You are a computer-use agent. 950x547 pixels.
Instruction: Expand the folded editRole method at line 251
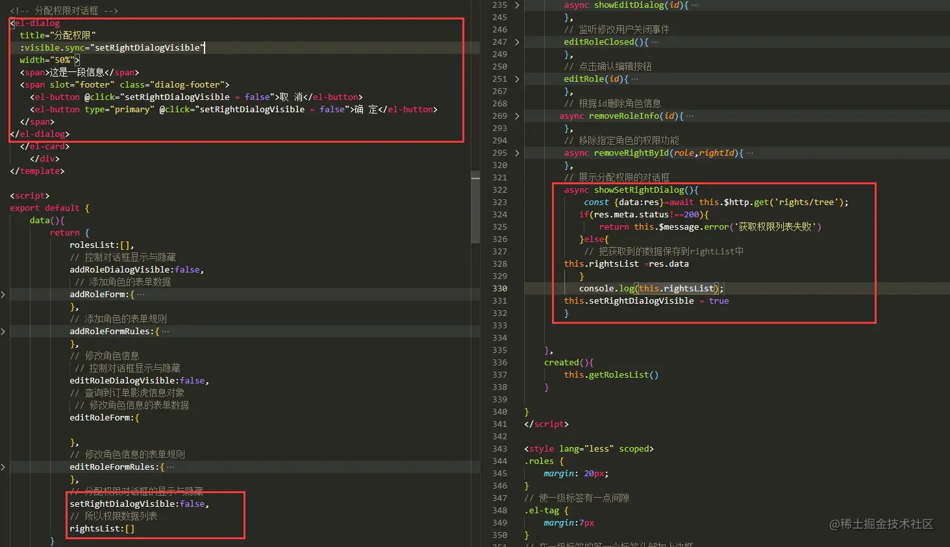point(517,79)
